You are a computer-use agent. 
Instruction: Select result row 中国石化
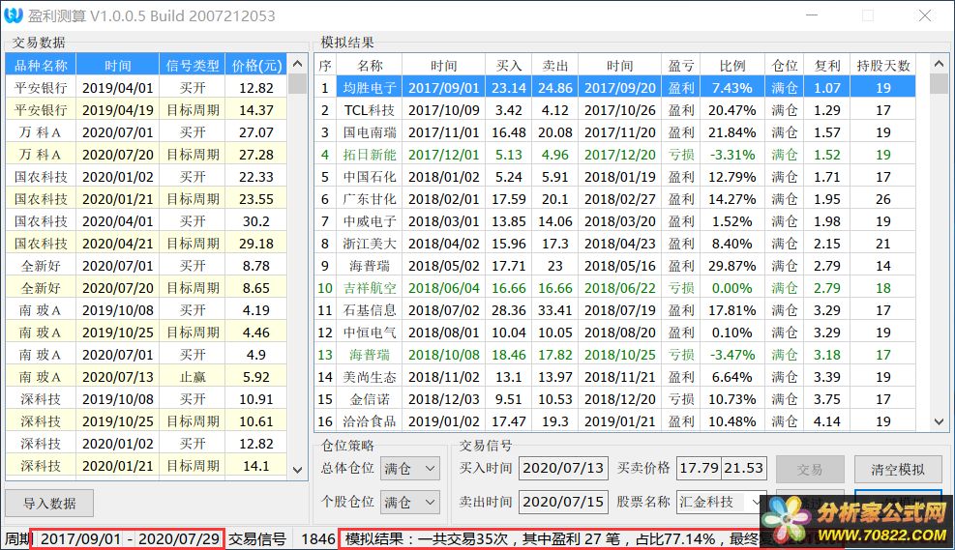pyautogui.click(x=615, y=177)
